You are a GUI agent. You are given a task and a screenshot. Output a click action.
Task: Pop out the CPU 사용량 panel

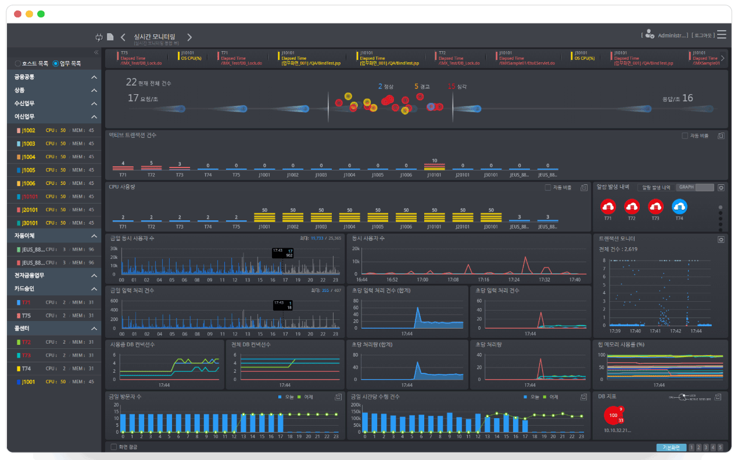click(x=584, y=188)
